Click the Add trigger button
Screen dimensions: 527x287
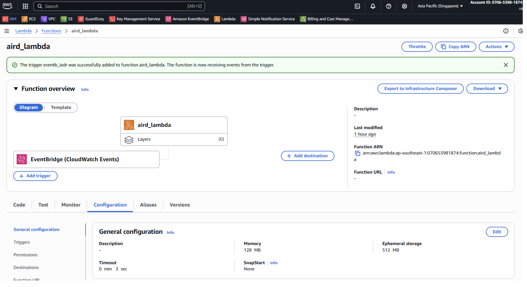click(35, 176)
